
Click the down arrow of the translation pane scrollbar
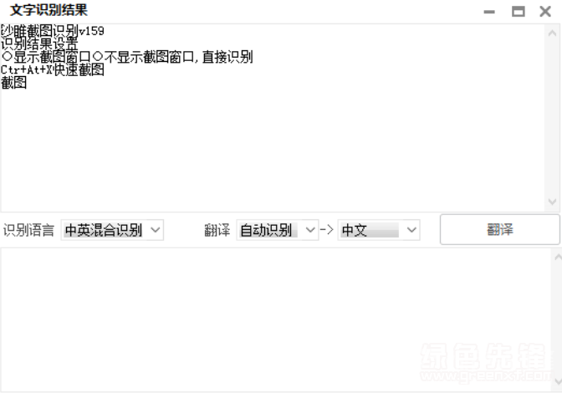click(x=558, y=381)
